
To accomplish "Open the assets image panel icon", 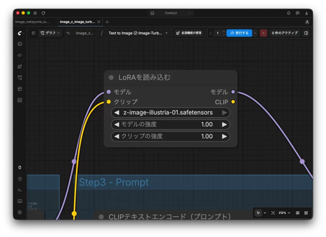I will pyautogui.click(x=20, y=44).
